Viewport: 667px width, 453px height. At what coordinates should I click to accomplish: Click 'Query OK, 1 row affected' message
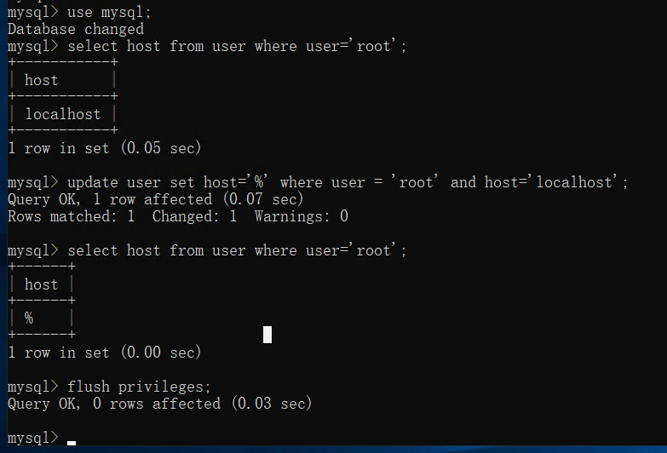109,199
